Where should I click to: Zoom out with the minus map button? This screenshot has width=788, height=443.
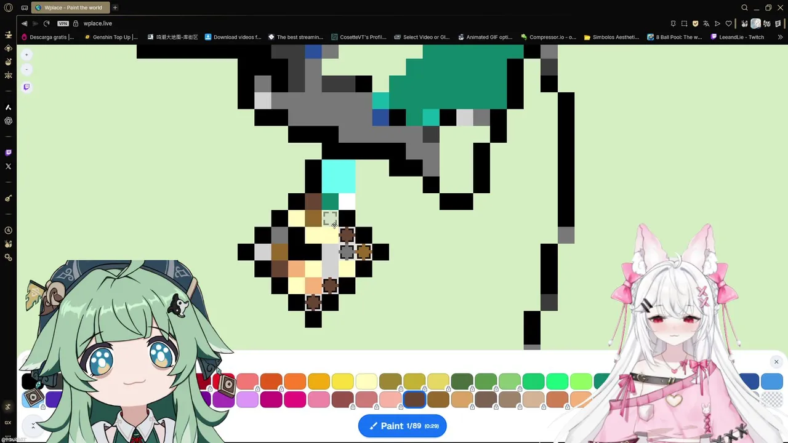tap(26, 69)
